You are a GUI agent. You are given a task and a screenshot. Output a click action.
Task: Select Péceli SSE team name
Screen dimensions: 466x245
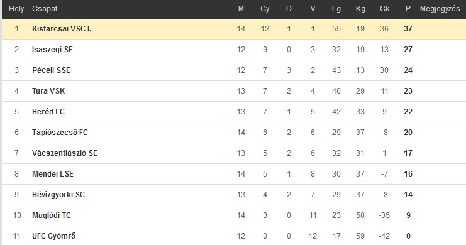pos(51,70)
